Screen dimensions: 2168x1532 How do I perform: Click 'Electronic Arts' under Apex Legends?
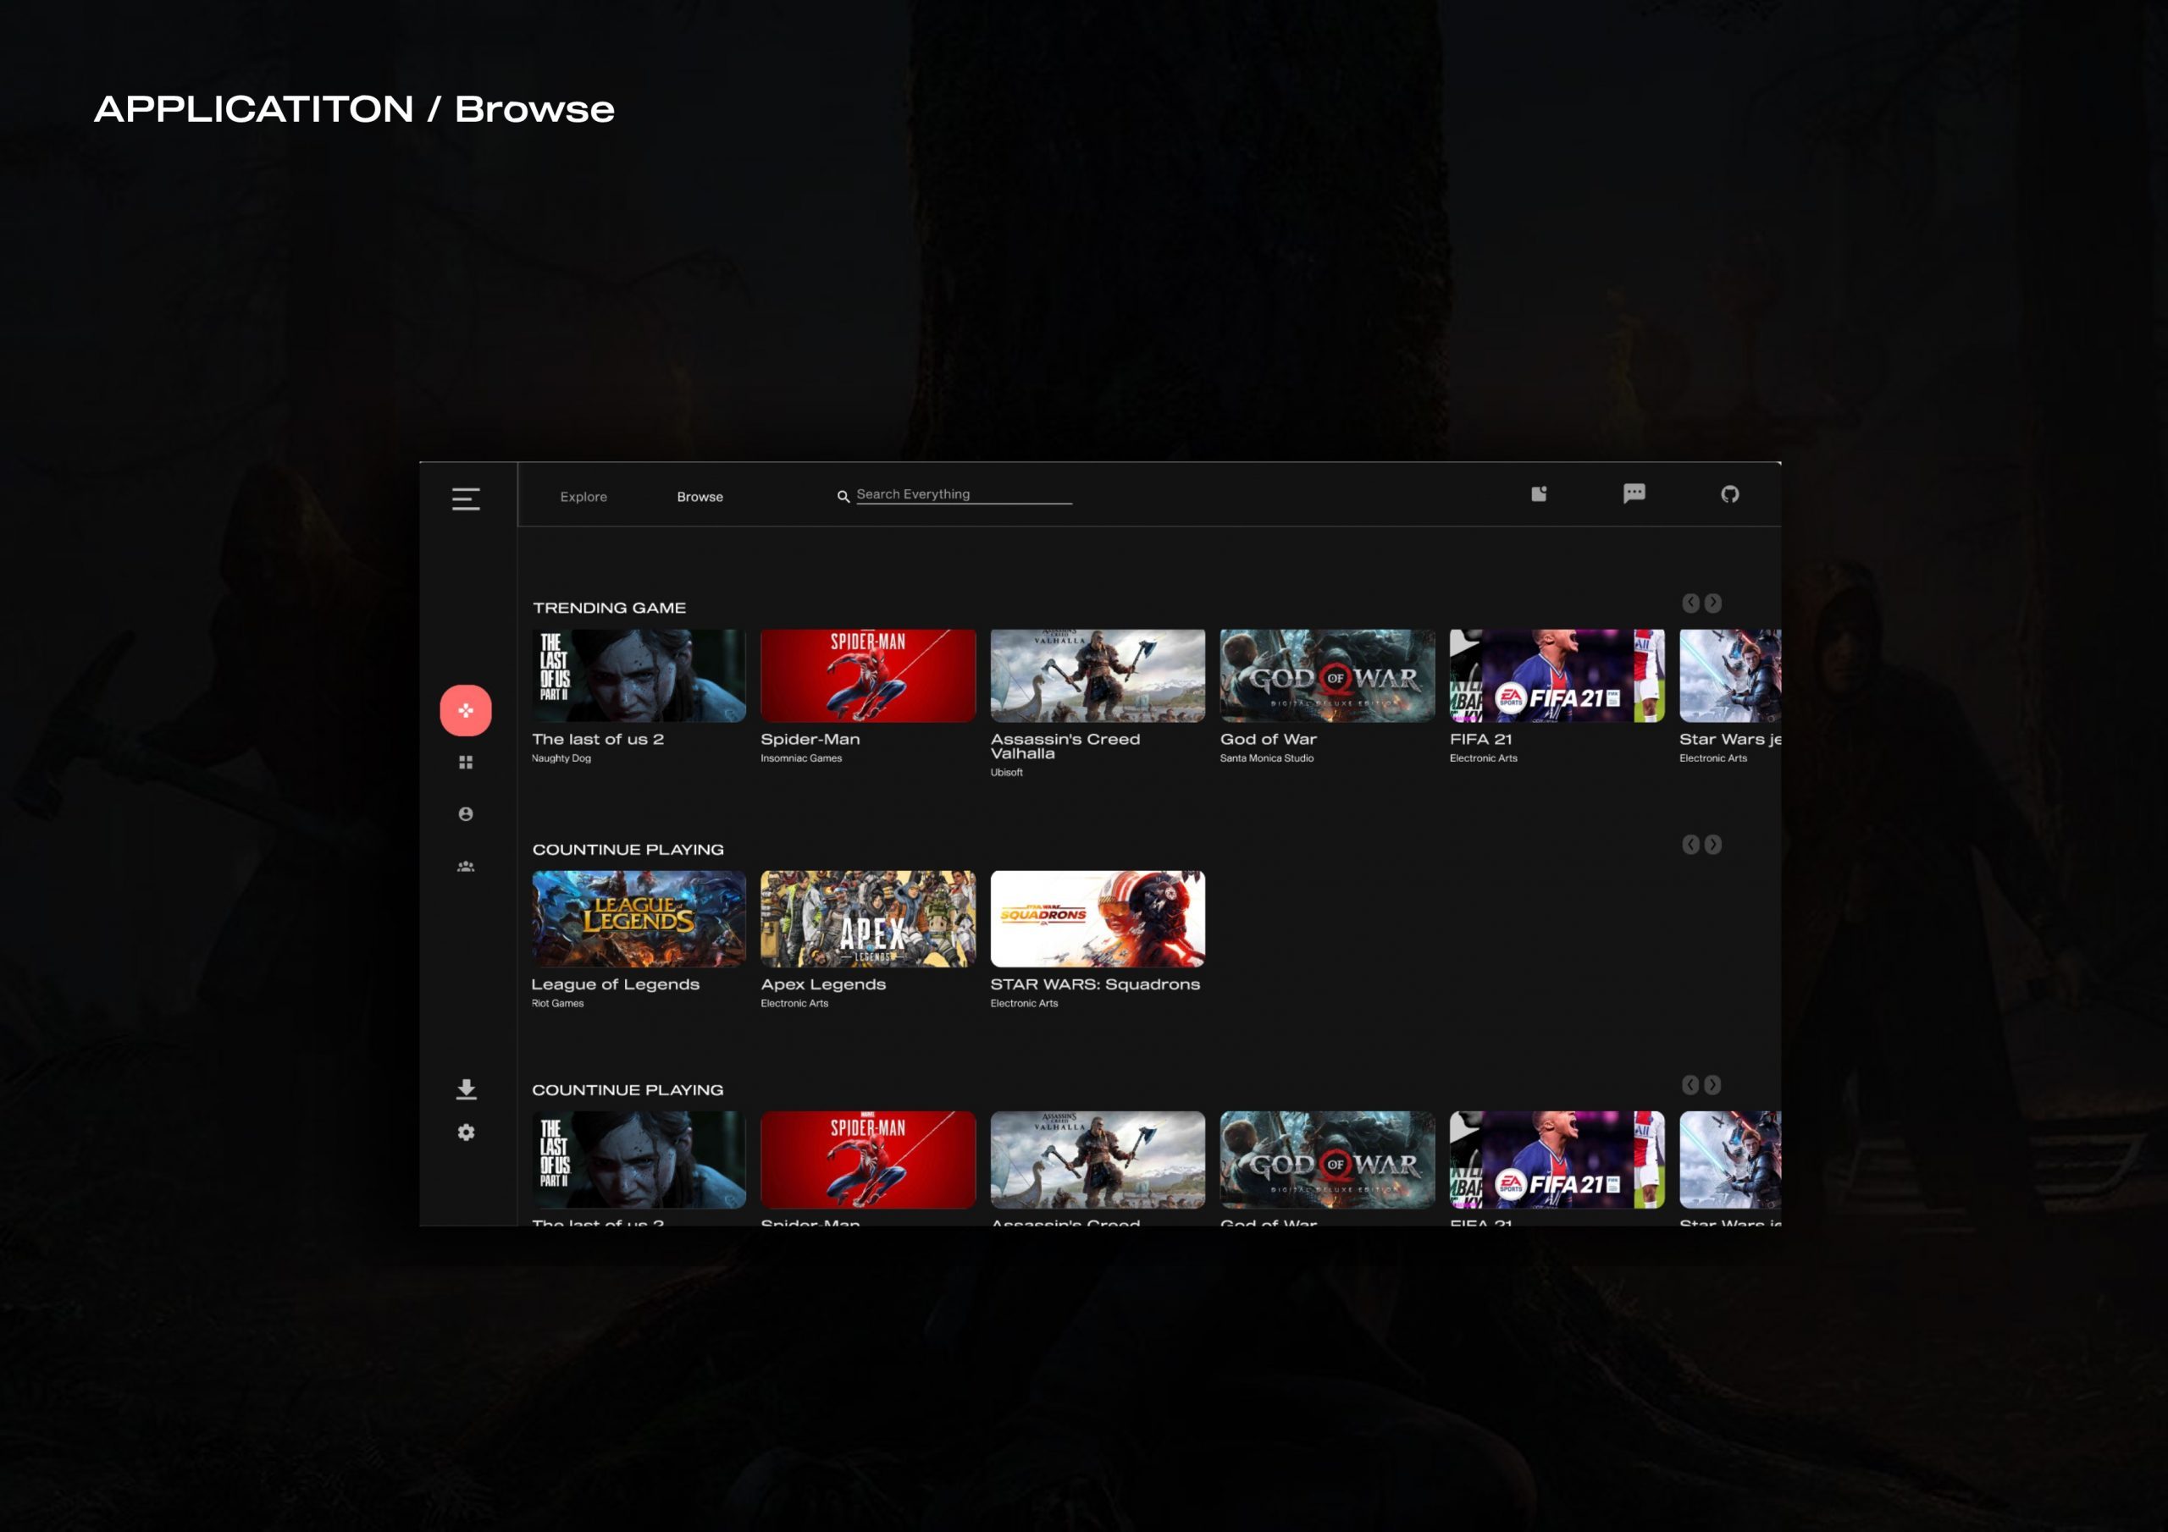coord(794,1003)
